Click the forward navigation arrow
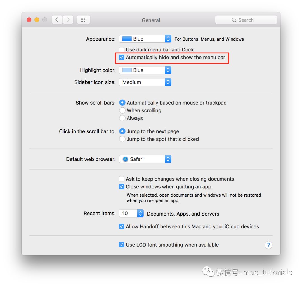 (x=68, y=20)
